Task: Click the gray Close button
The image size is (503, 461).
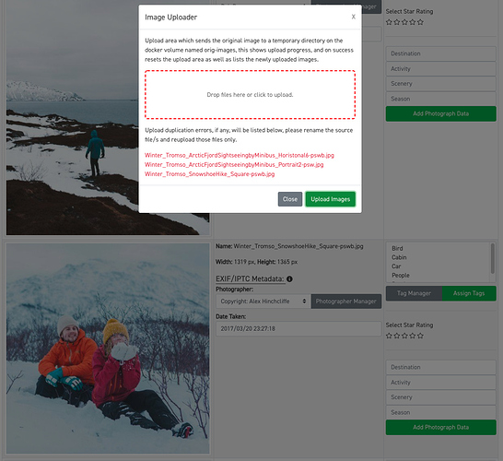Action: tap(290, 199)
